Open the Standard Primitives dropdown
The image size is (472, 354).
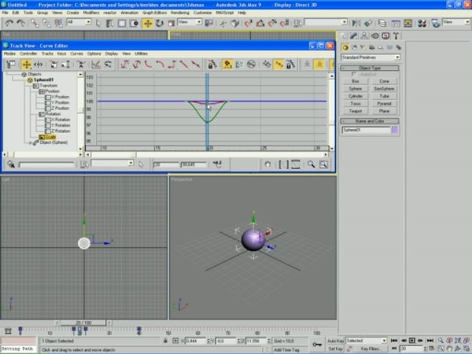(x=370, y=58)
